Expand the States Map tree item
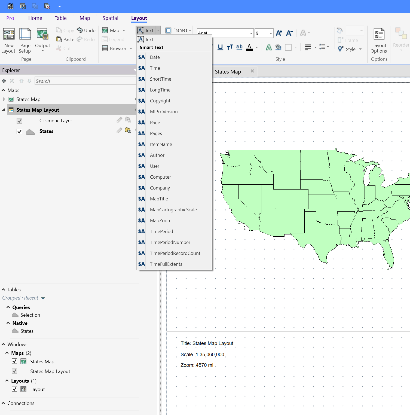This screenshot has width=410, height=415. pyautogui.click(x=4, y=99)
